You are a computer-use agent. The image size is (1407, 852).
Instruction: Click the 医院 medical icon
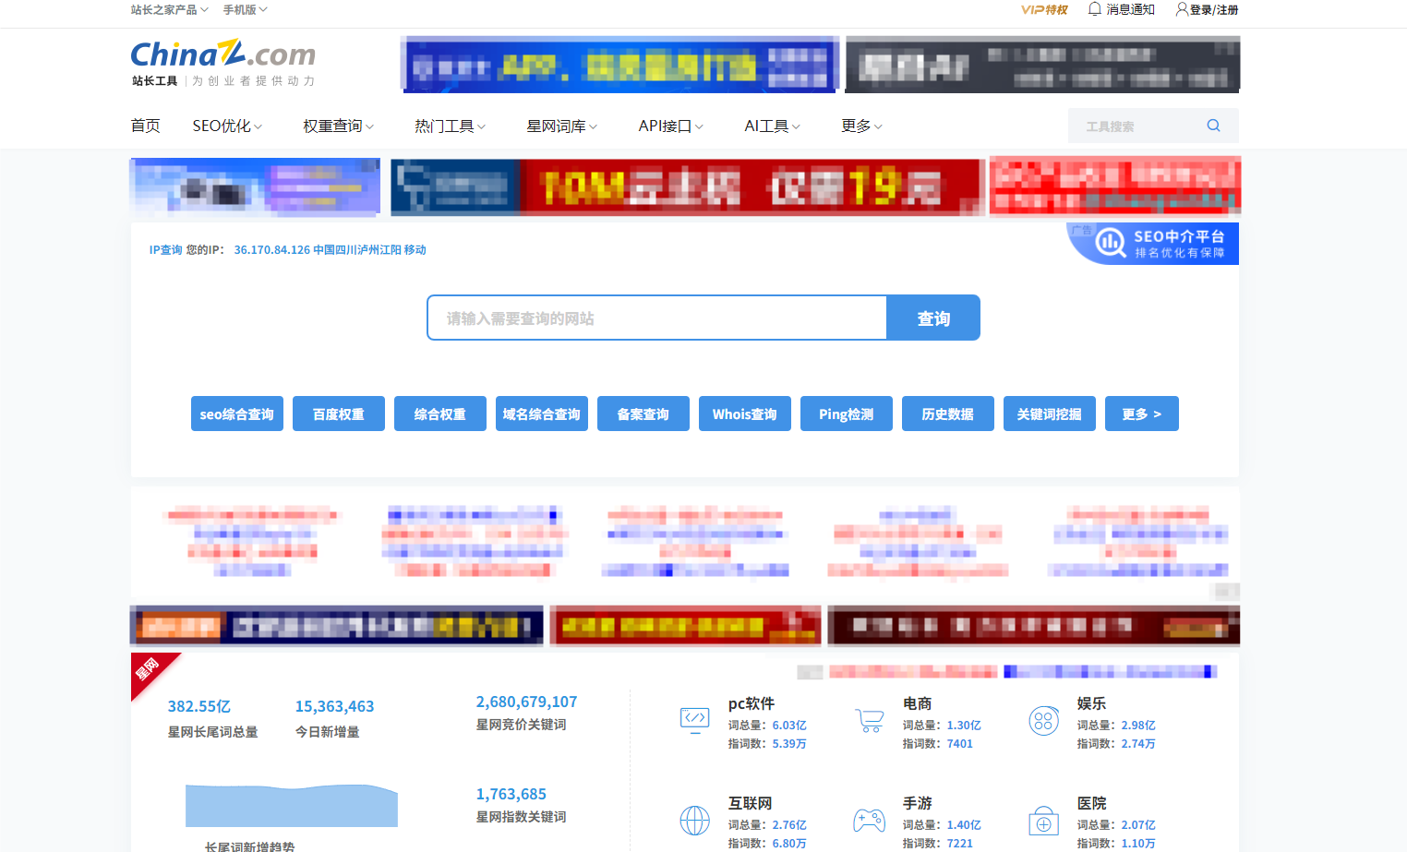1043,820
